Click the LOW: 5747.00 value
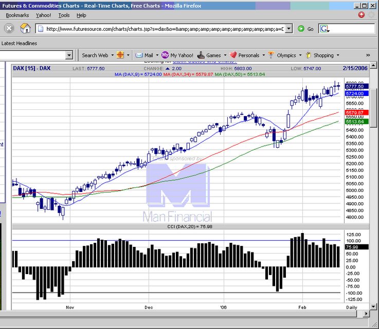379x329 pixels. coord(306,68)
